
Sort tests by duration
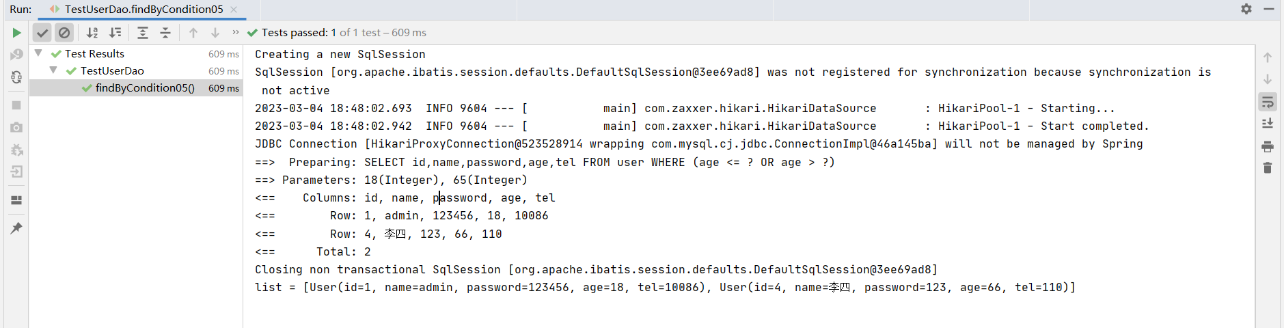click(115, 33)
